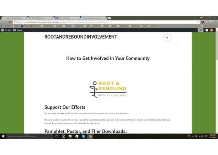Open the Chrome hamburger menu

215,22
